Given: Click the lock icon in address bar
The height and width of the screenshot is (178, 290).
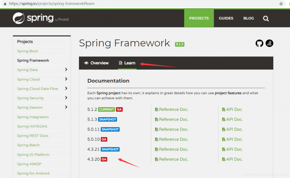Looking at the screenshot, I should point(5,4).
